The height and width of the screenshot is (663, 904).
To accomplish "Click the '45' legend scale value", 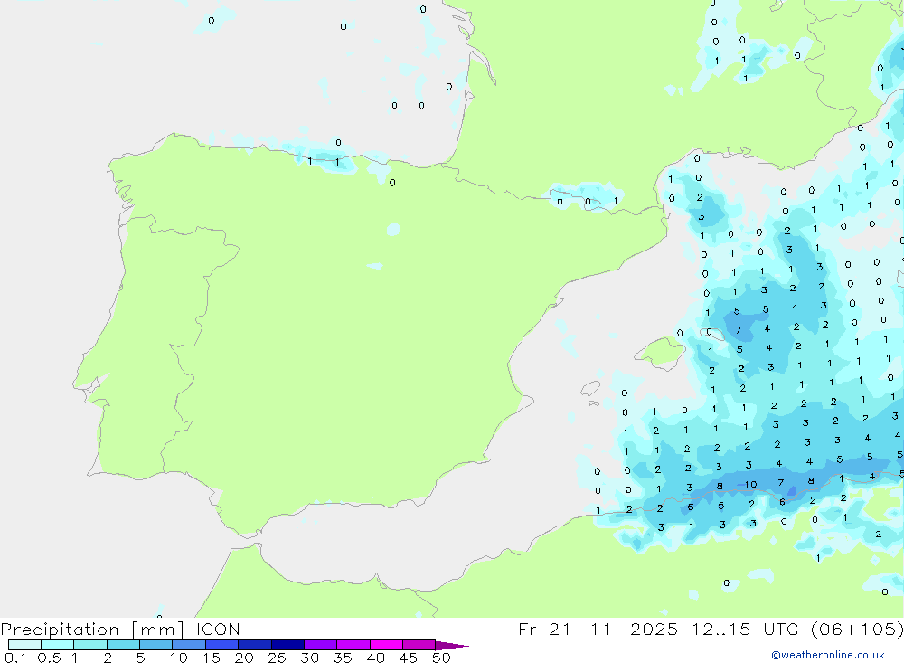I will pyautogui.click(x=409, y=658).
